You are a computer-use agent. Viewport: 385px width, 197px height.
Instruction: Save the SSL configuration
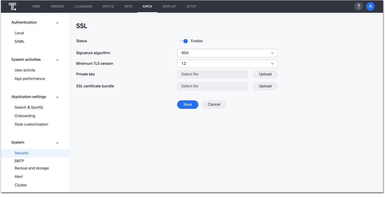[187, 104]
